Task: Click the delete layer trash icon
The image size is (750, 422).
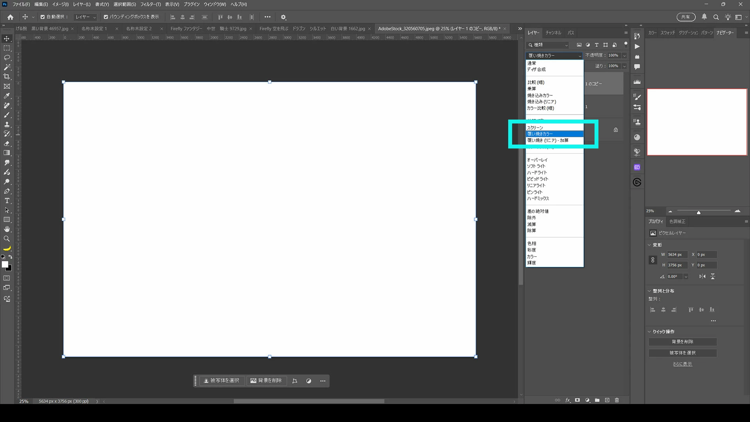Action: pyautogui.click(x=617, y=400)
